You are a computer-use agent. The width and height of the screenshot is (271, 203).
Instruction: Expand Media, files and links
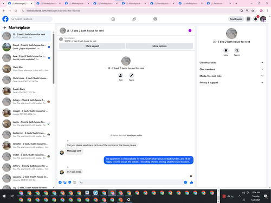click(231, 76)
